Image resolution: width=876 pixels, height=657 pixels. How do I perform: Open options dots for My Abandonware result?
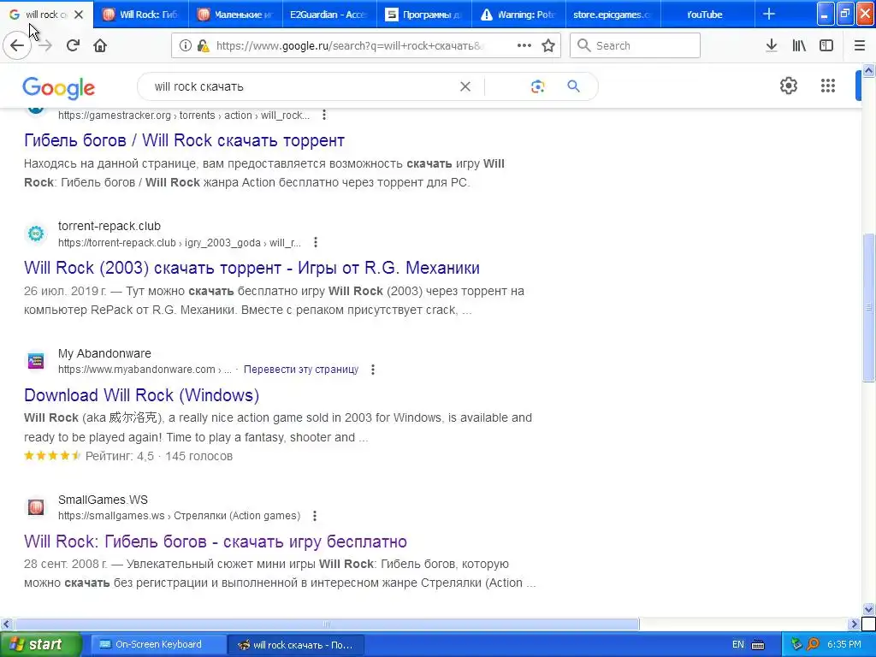click(x=373, y=370)
